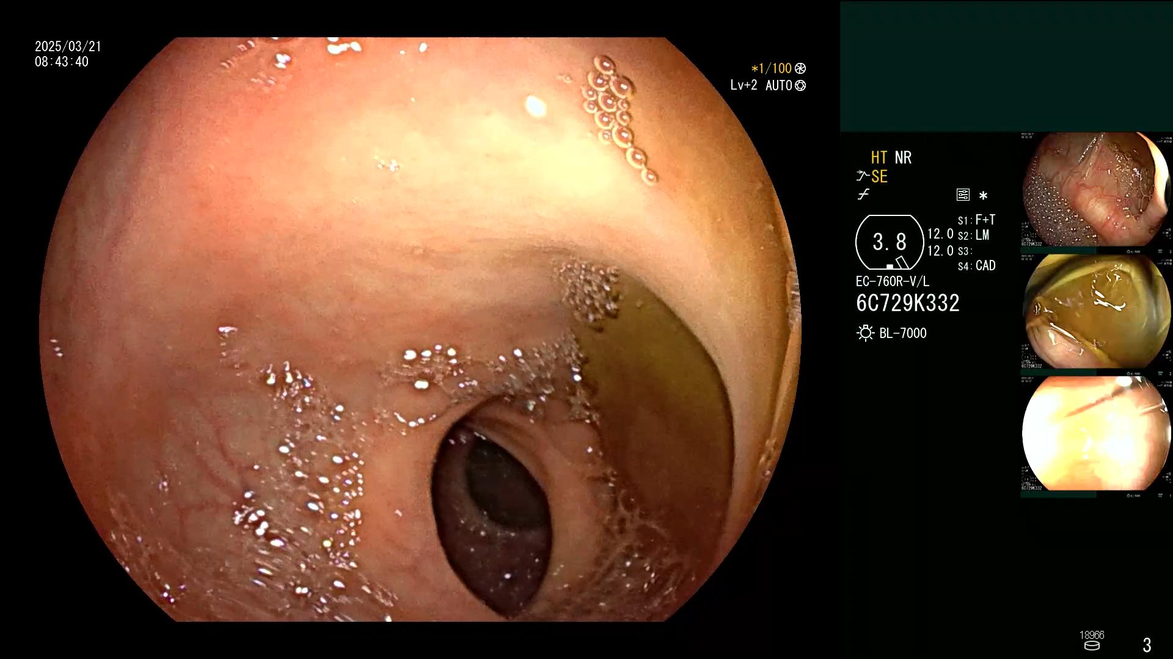Click the date 2025/03/21
Image resolution: width=1173 pixels, height=659 pixels.
(x=68, y=46)
